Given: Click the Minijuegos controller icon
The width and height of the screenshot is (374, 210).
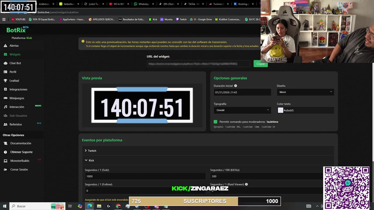Looking at the screenshot, I should tap(6, 98).
